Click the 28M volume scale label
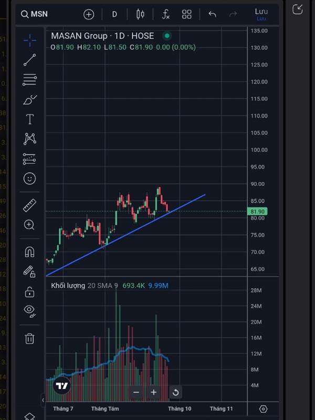Screen dimensions: 315x420 256,290
